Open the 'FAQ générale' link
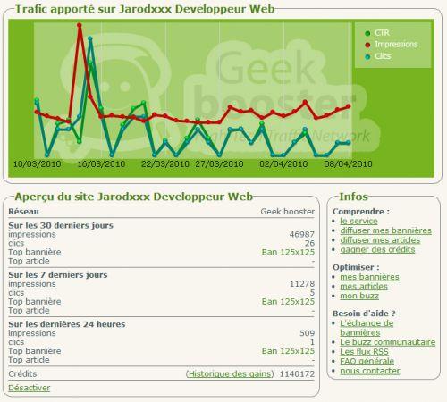 [x=367, y=361]
